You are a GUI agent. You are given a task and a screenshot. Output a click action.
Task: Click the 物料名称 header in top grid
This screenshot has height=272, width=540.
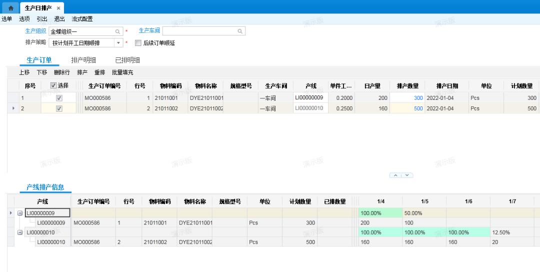[x=206, y=86]
